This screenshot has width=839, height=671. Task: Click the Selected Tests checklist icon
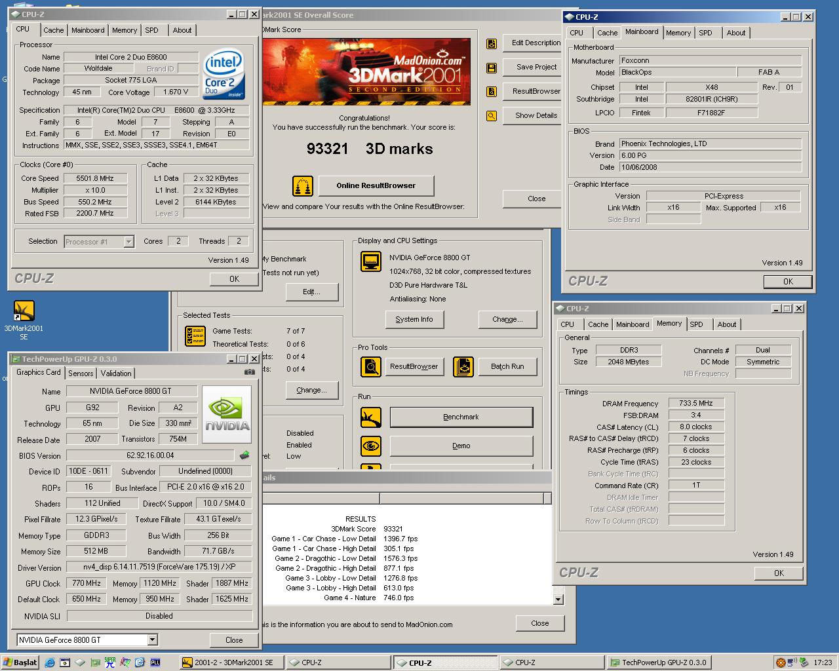(195, 335)
